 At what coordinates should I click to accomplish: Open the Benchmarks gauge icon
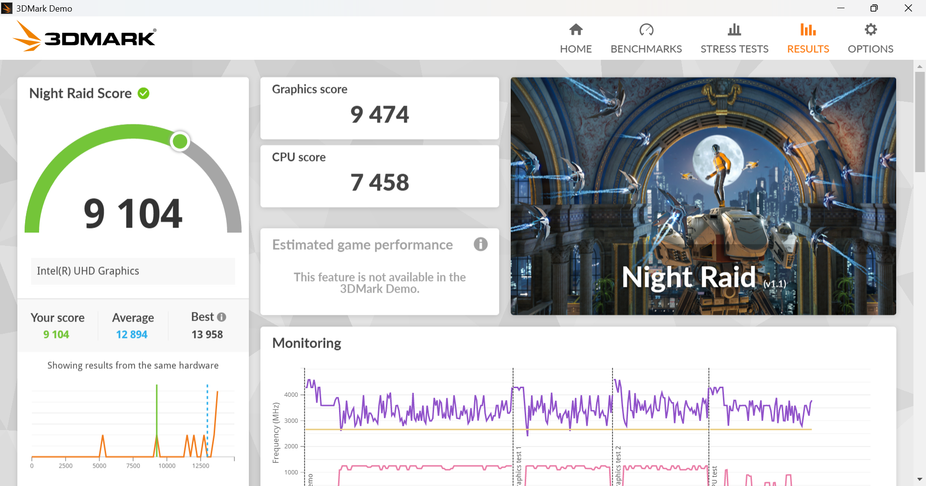(646, 30)
